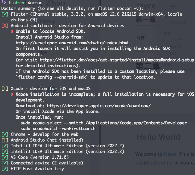Click the green check mark beside Flutter
195x175 pixels.
pos(5,14)
